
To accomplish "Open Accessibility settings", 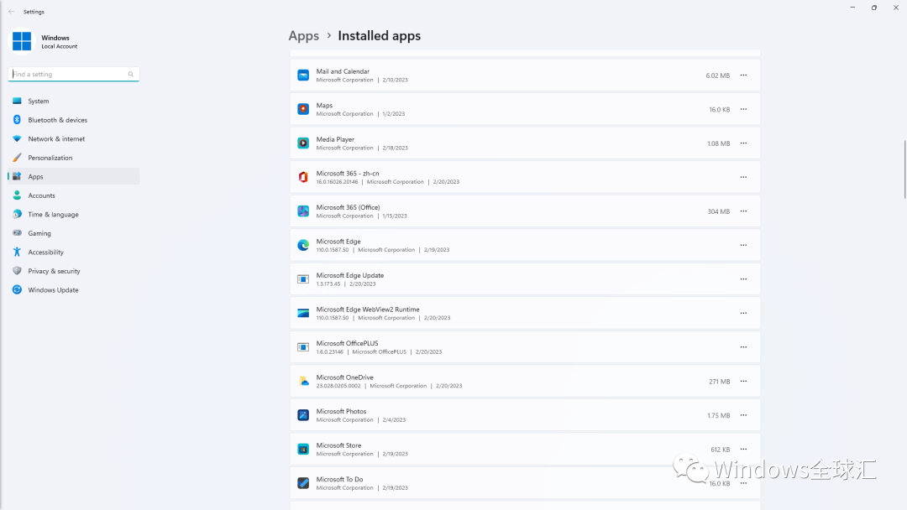I will 73,252.
